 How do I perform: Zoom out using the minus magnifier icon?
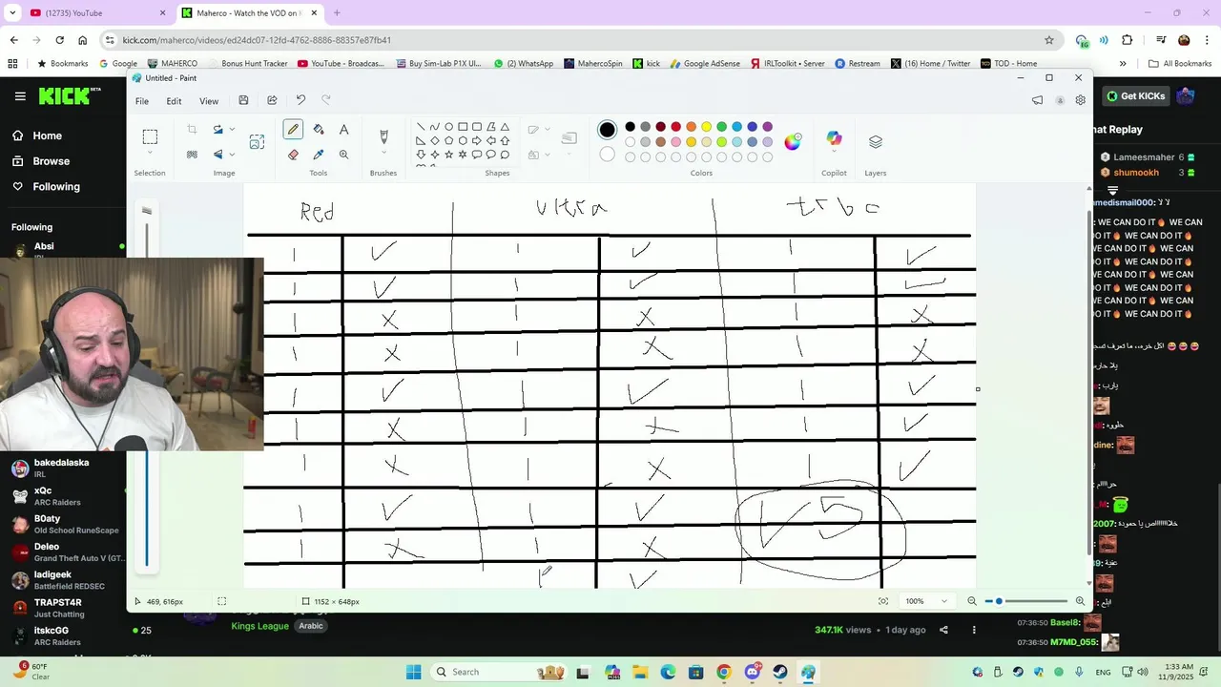(x=972, y=601)
